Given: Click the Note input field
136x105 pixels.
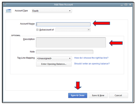Looking at the screenshot, I should tap(65, 52).
